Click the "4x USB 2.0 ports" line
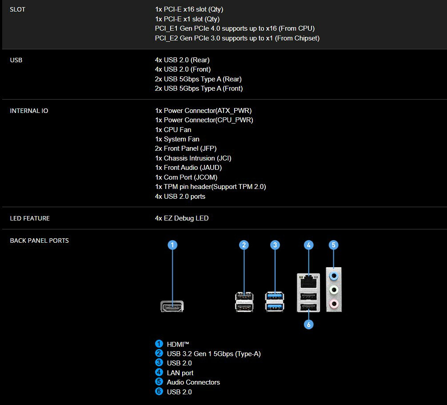 (180, 196)
